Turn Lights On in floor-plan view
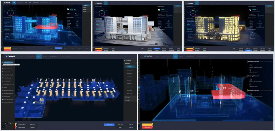This screenshot has height=131, width=275. tap(131, 125)
